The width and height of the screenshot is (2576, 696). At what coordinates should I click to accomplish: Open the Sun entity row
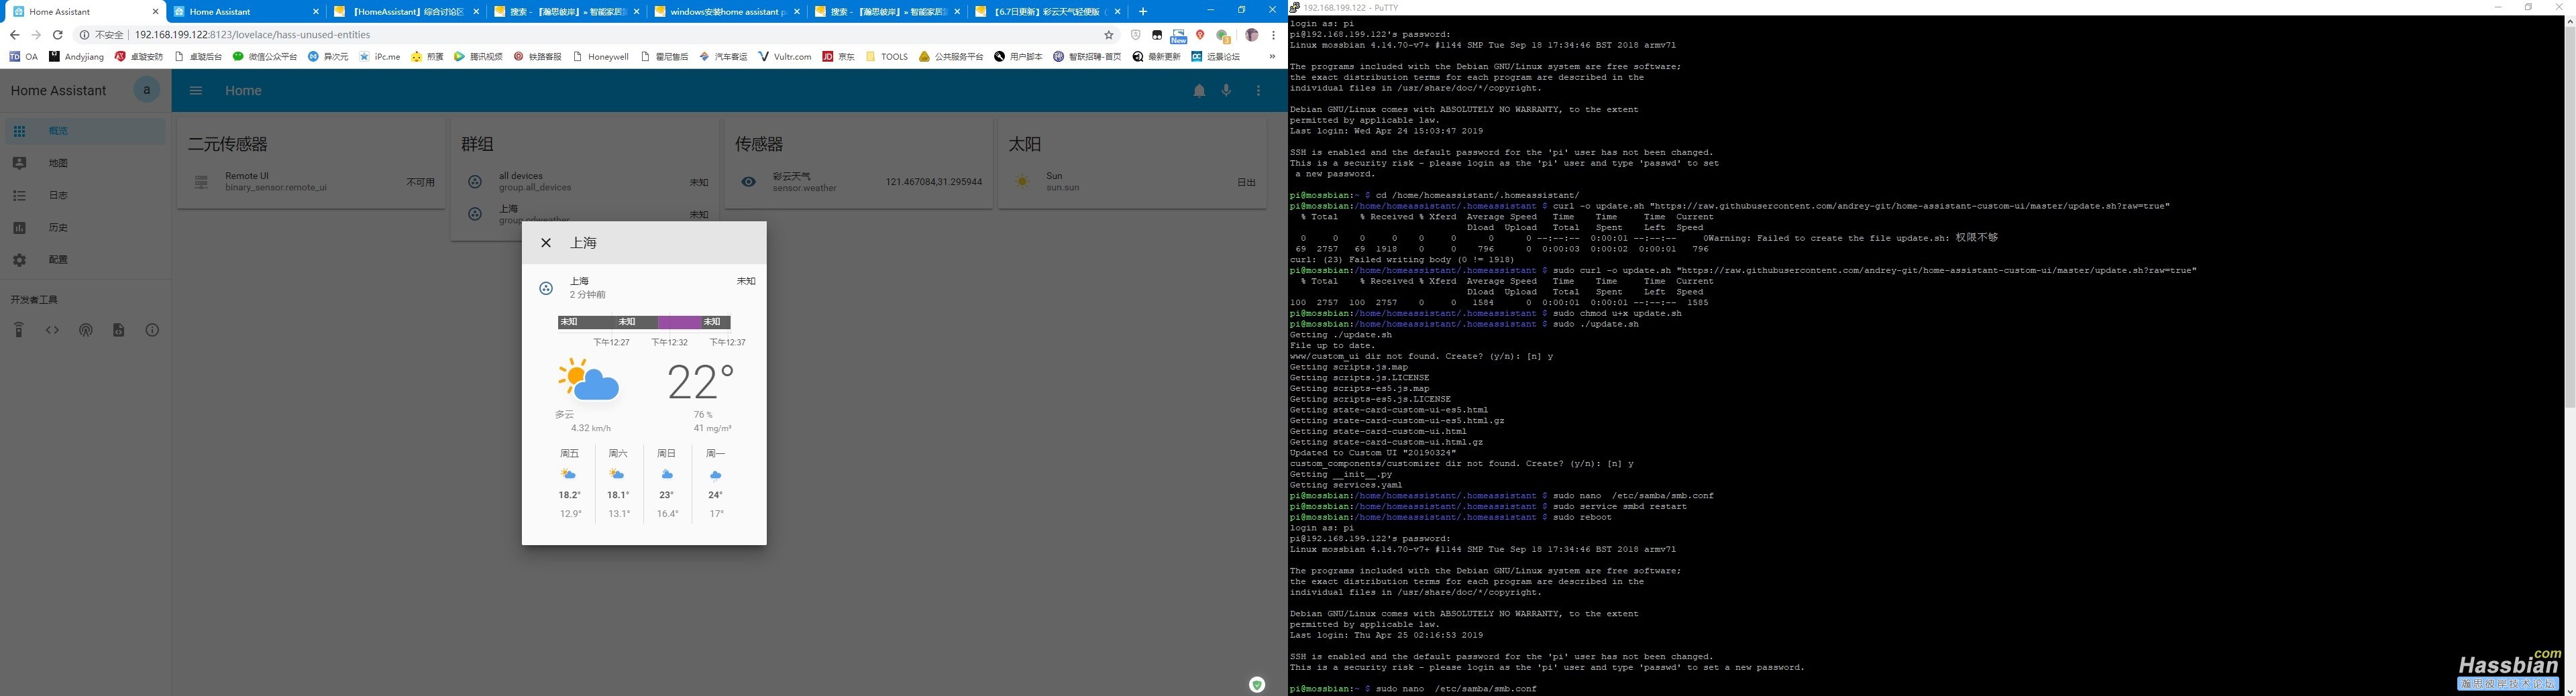1133,182
